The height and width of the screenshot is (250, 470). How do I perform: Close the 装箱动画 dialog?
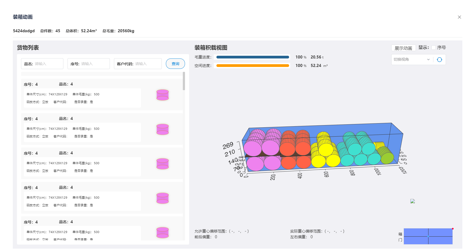[459, 17]
